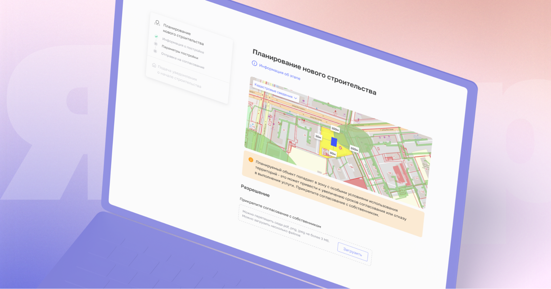Select the blue building marker on the map
The width and height of the screenshot is (551, 289).
tap(334, 142)
